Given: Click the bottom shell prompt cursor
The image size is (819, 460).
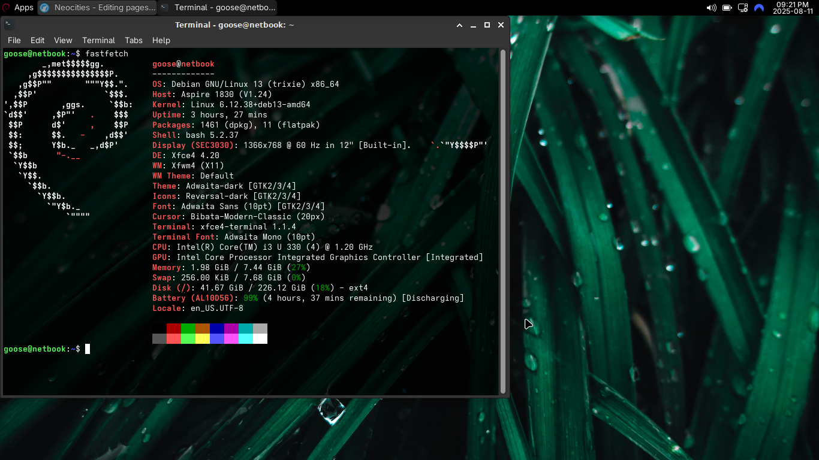Looking at the screenshot, I should pos(88,349).
